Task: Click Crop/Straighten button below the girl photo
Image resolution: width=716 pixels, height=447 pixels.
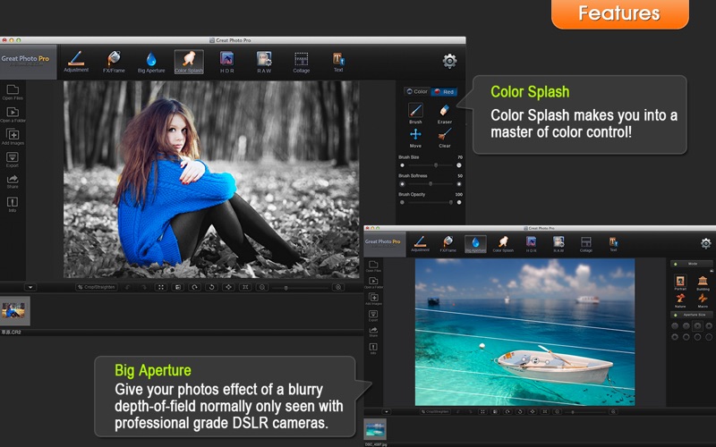Action: click(94, 288)
